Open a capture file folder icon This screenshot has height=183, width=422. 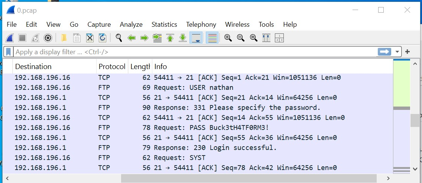click(64, 38)
